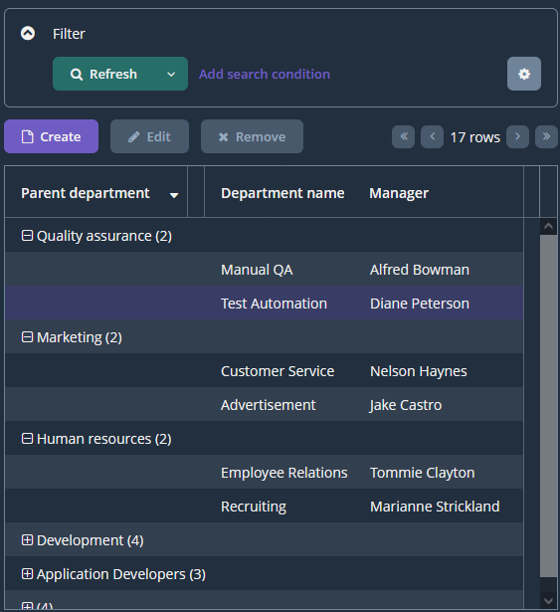Sort by Parent department column arrow
This screenshot has width=560, height=612.
coord(174,195)
